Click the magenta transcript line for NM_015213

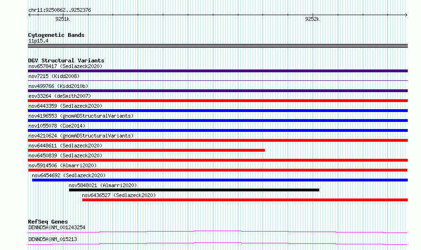click(x=218, y=243)
